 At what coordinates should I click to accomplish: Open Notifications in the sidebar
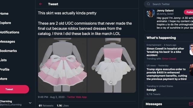10,32
